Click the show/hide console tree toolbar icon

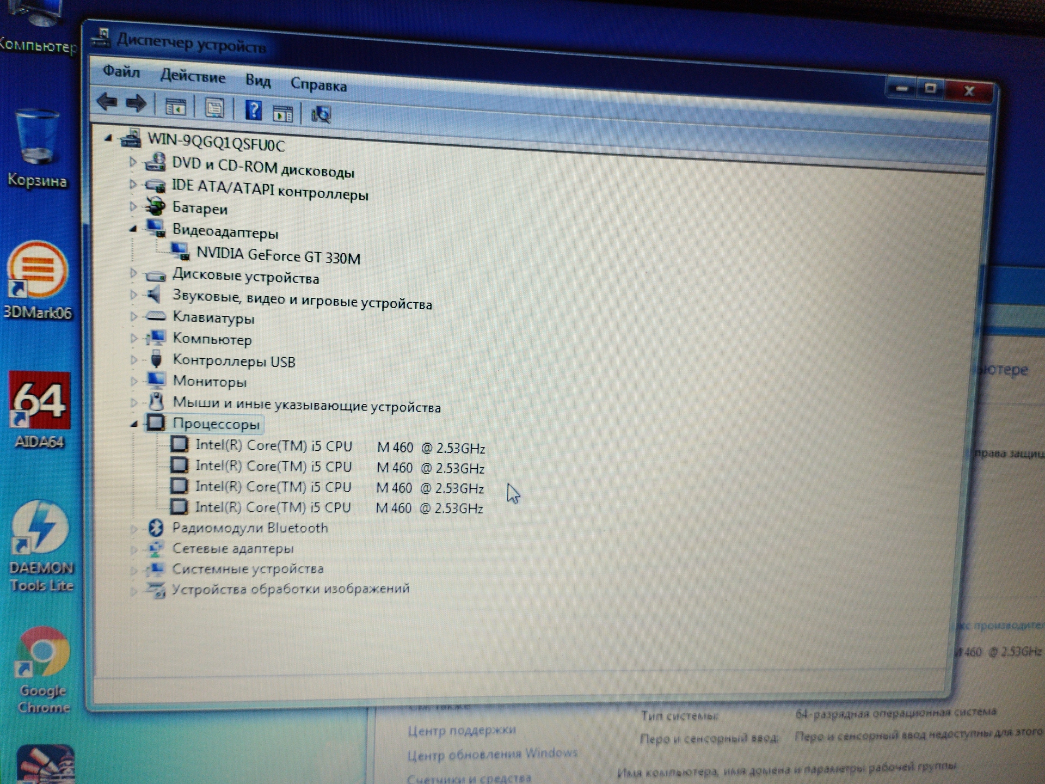click(x=175, y=107)
